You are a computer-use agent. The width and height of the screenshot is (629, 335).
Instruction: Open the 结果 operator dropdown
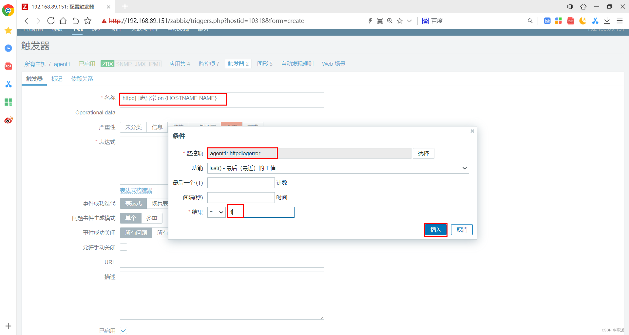point(216,212)
